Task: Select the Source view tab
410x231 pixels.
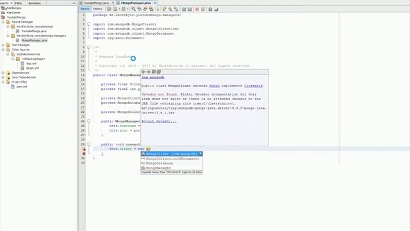Action: [x=85, y=9]
